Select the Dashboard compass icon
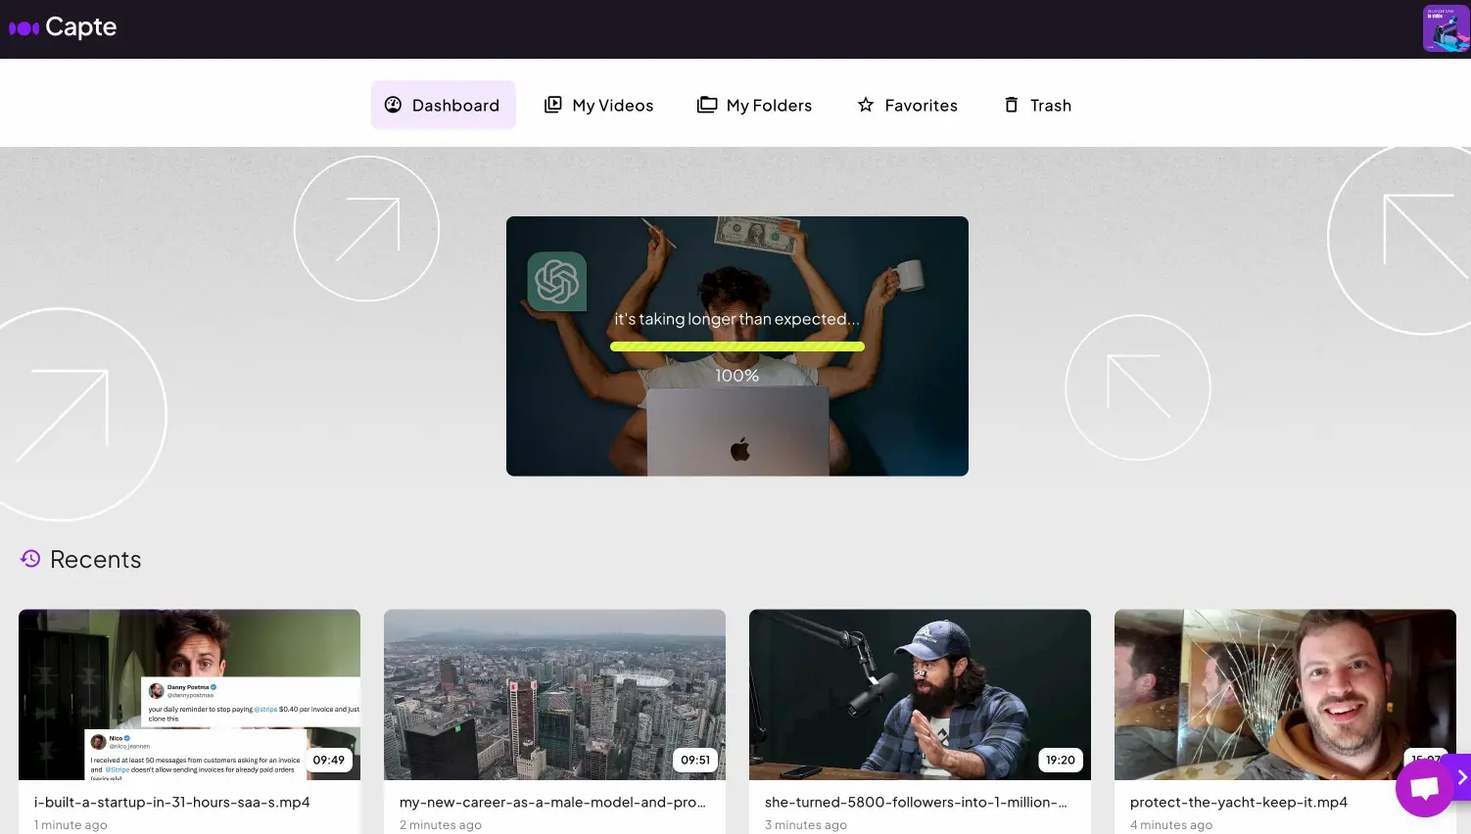 394,104
